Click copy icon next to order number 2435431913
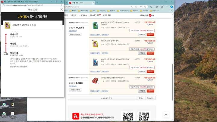The height and width of the screenshot is (122, 217). pyautogui.click(x=128, y=27)
